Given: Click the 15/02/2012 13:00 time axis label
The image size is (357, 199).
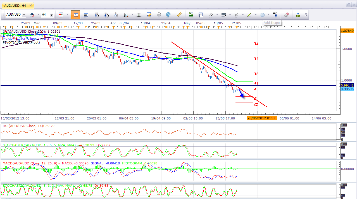Looking at the screenshot, I should (x=15, y=118).
